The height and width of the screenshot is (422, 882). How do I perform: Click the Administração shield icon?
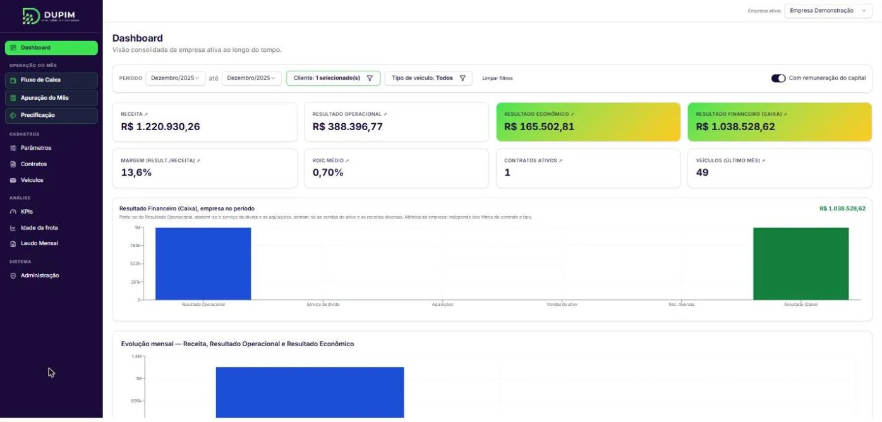click(x=13, y=276)
